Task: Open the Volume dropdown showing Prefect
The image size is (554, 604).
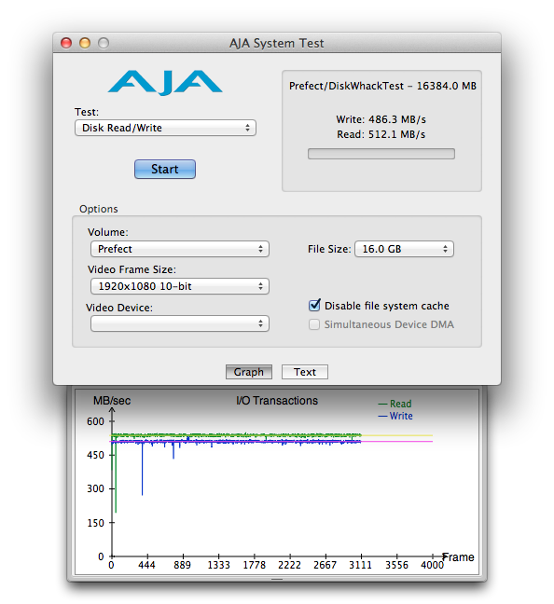Action: coord(180,249)
